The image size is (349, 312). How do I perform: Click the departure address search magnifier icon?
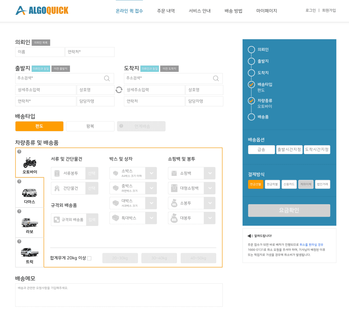point(107,78)
